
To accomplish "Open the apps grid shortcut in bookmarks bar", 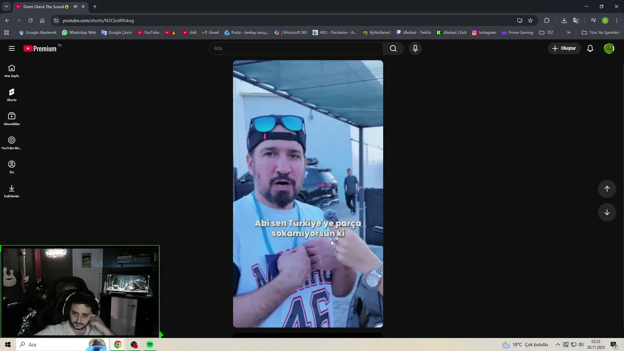I will point(6,33).
